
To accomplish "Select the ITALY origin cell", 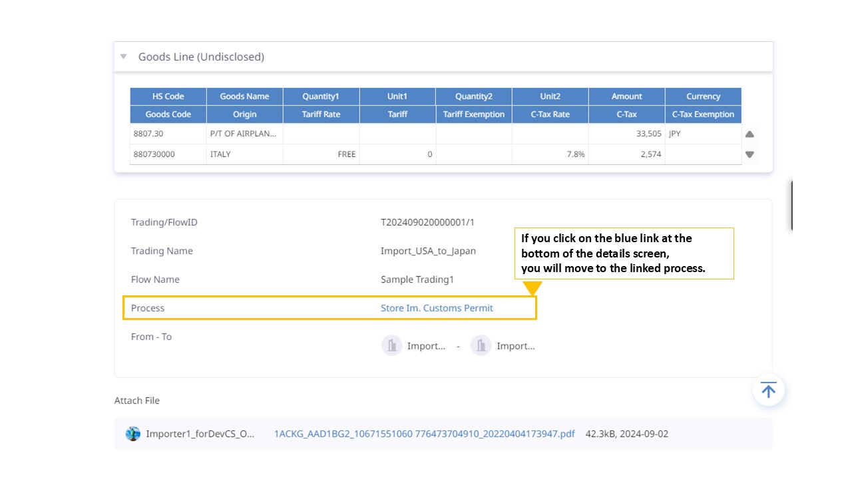I will [x=245, y=154].
